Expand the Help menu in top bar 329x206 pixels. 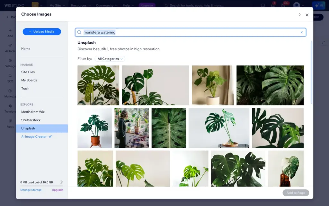128,5
